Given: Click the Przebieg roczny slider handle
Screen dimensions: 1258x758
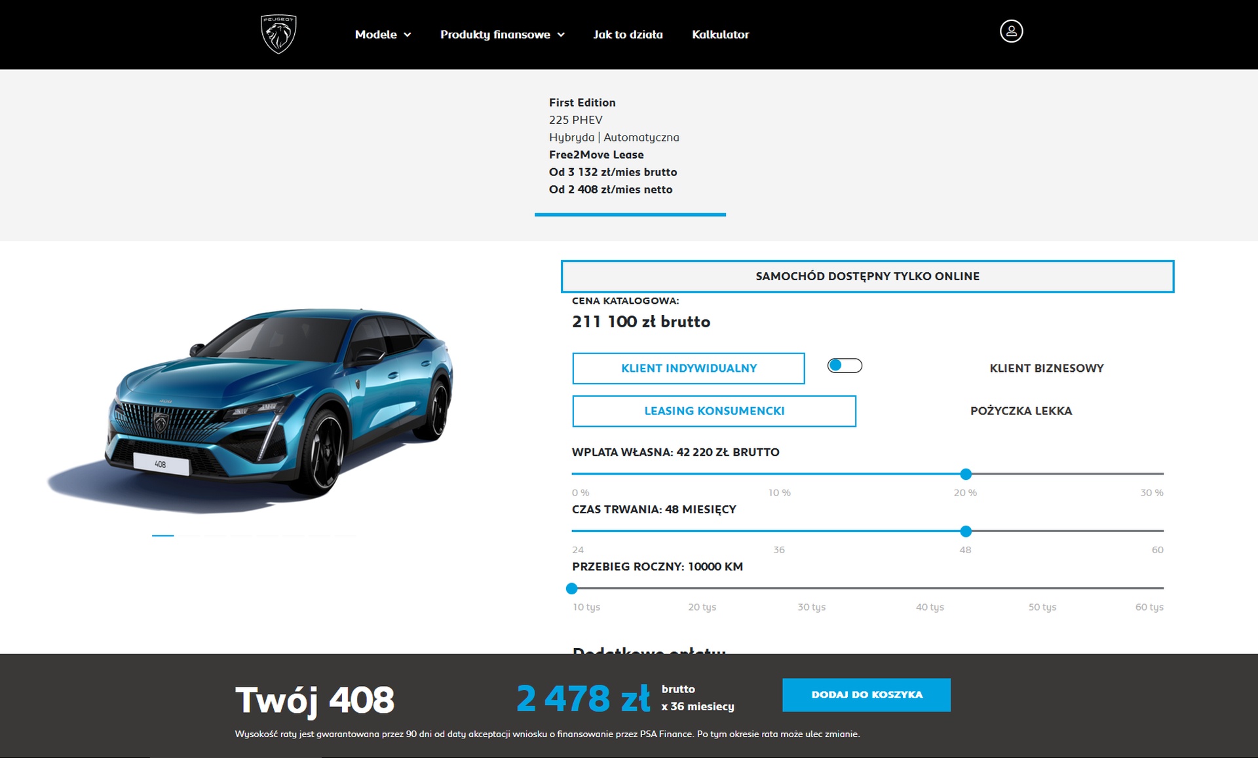Looking at the screenshot, I should point(572,588).
